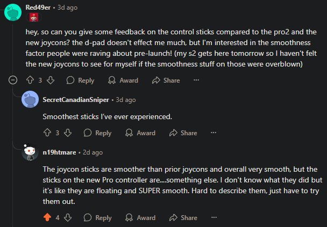
Task: Give award to Red49er's comment
Action: point(123,80)
